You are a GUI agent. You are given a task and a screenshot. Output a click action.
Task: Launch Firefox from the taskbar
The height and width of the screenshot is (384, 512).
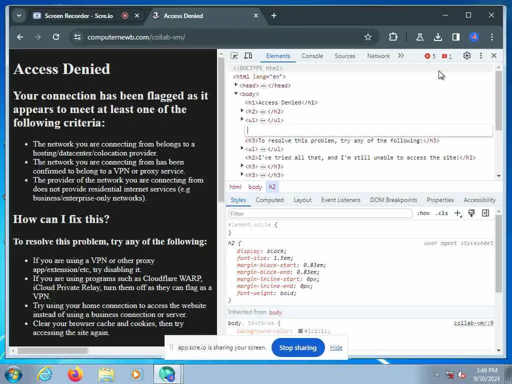coord(75,374)
